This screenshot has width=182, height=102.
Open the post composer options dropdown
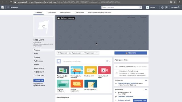(108, 61)
